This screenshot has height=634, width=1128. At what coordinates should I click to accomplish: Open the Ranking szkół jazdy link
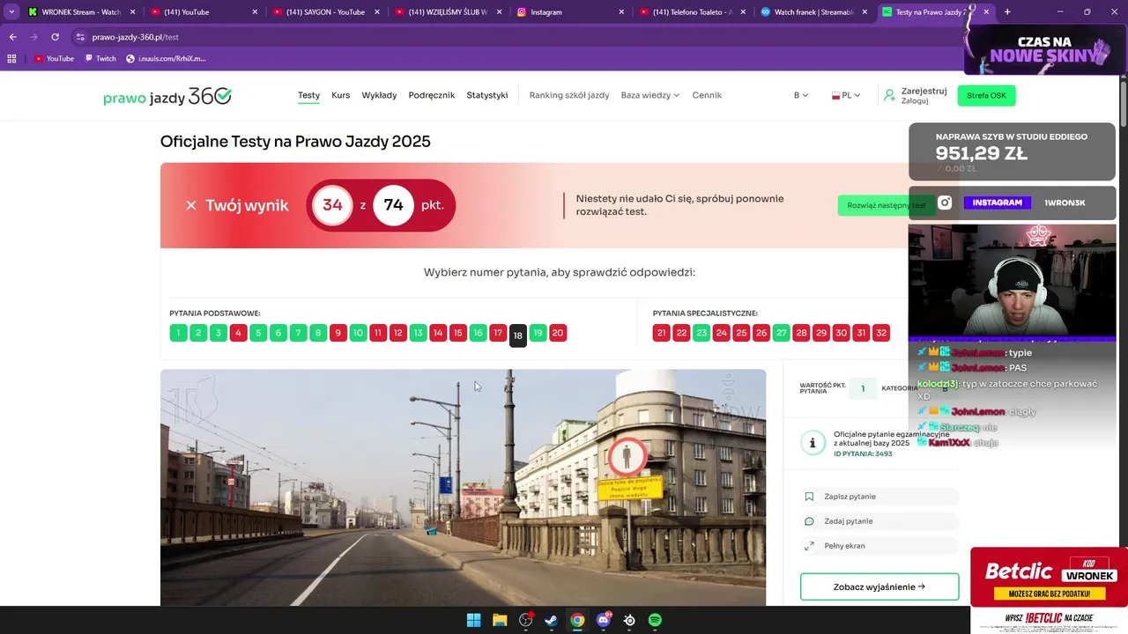569,95
